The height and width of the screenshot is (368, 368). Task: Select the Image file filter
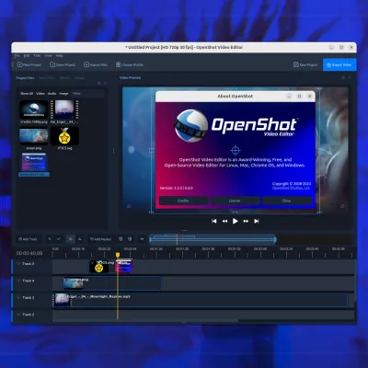click(63, 93)
